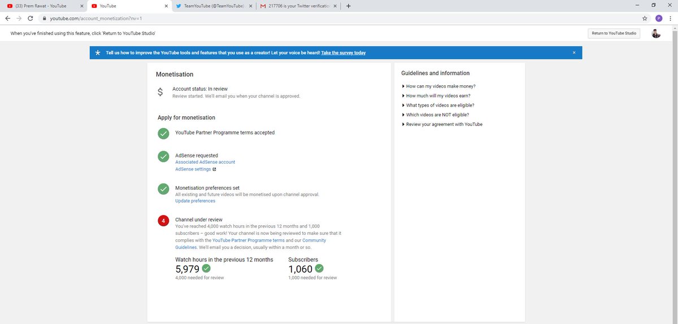
Task: Reload the monetization page
Action: coord(31,18)
